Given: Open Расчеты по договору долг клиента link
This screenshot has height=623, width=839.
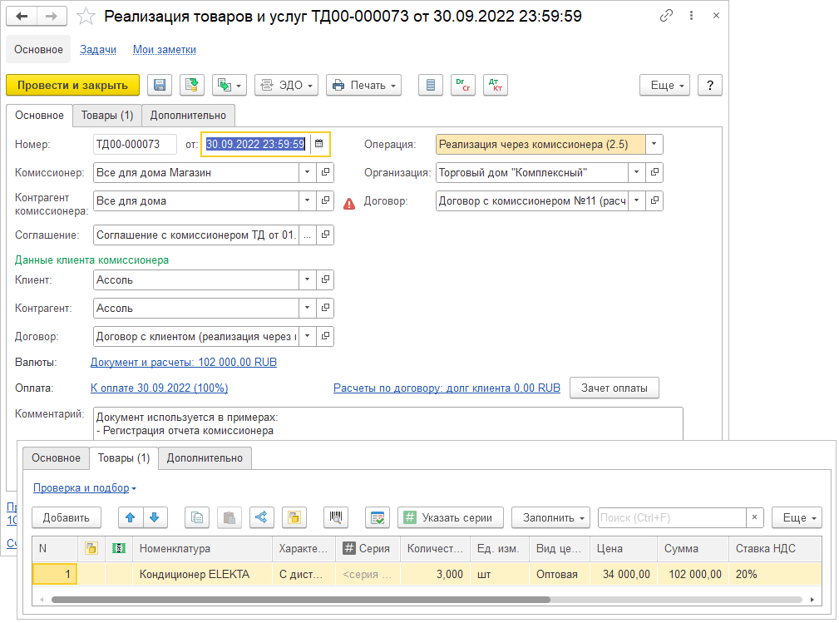Looking at the screenshot, I should [447, 388].
